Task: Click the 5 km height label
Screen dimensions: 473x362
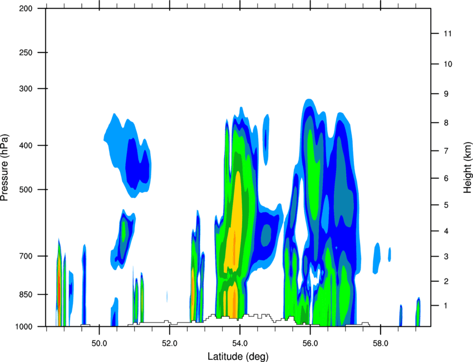Action: tap(446, 205)
